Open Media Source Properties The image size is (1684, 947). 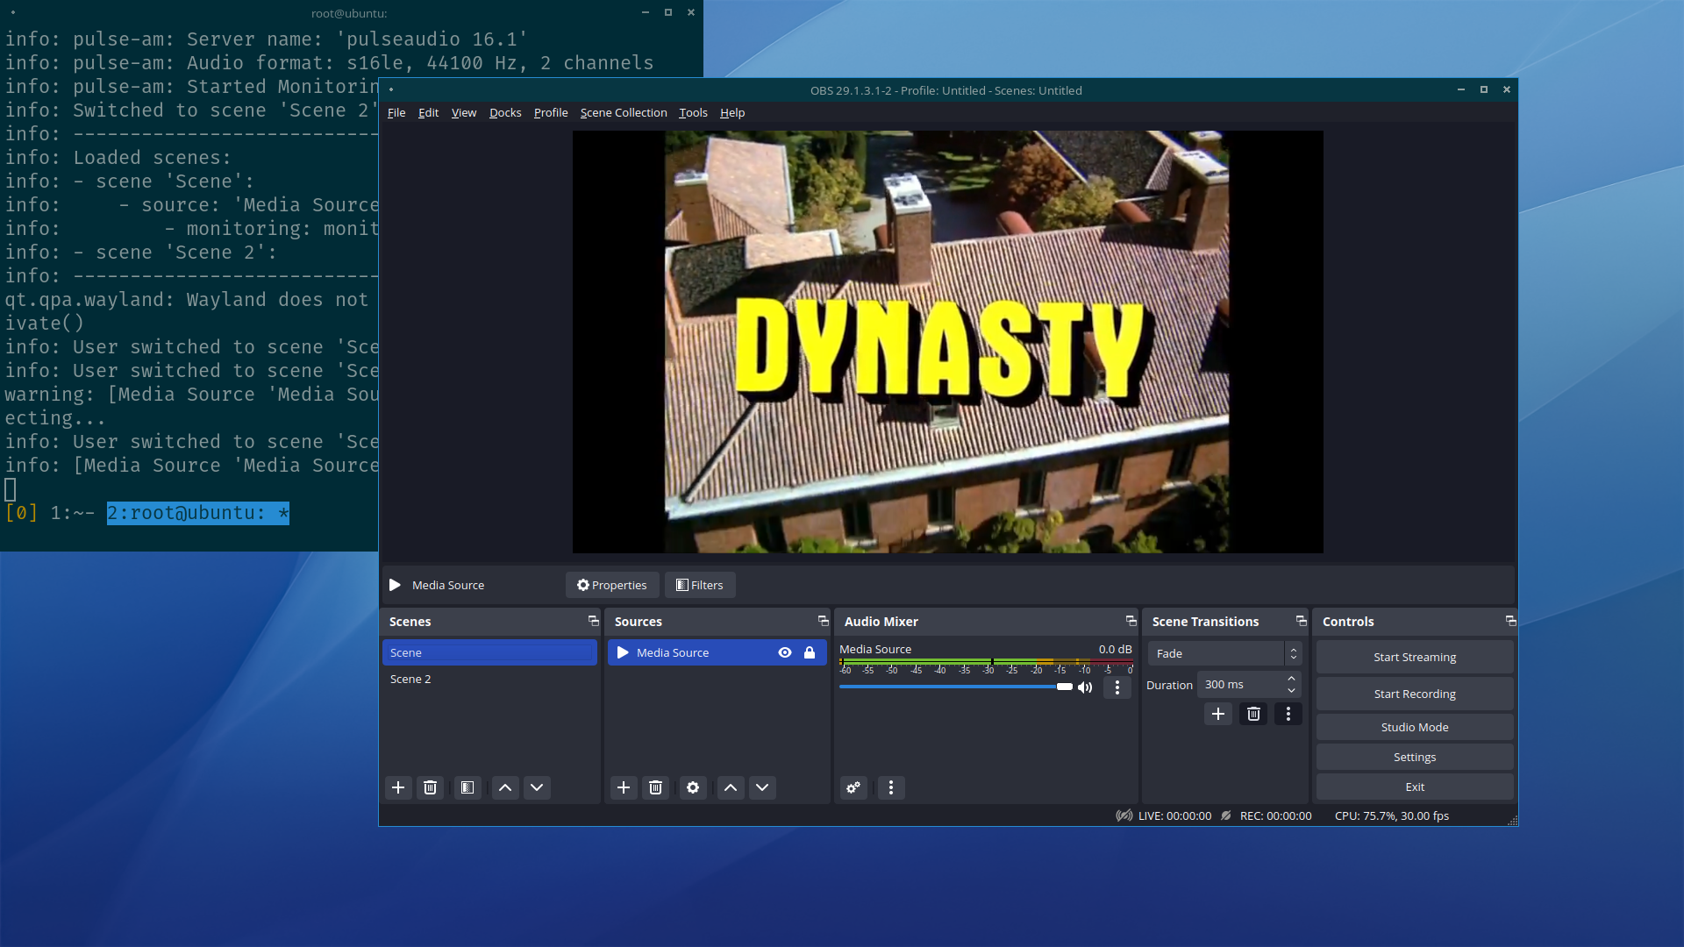(x=612, y=585)
